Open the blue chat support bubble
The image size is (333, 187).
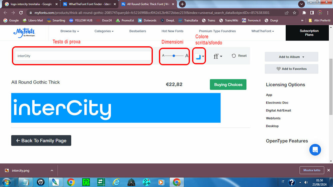click(x=315, y=150)
